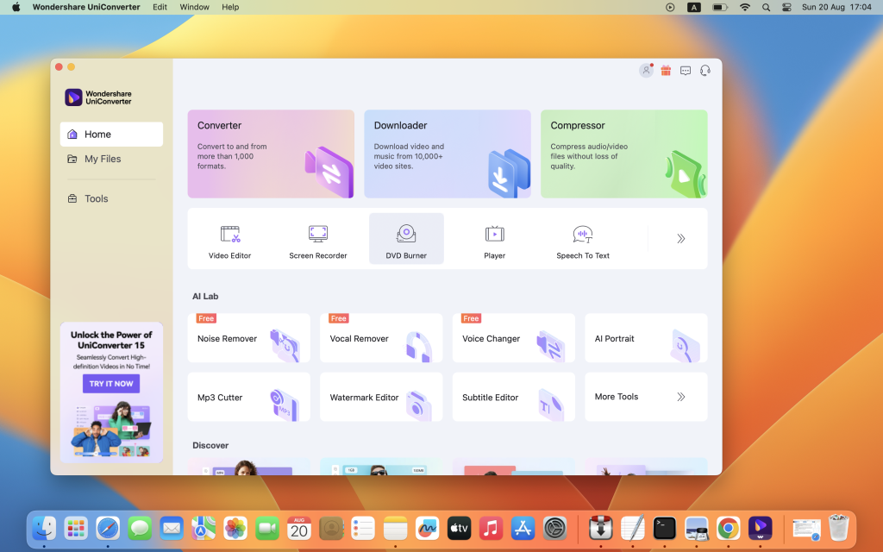Open customer support headset icon
The height and width of the screenshot is (552, 883).
[705, 71]
